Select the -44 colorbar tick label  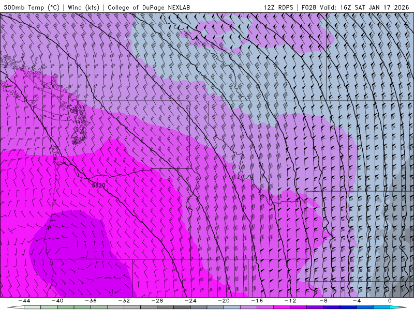pyautogui.click(x=24, y=301)
